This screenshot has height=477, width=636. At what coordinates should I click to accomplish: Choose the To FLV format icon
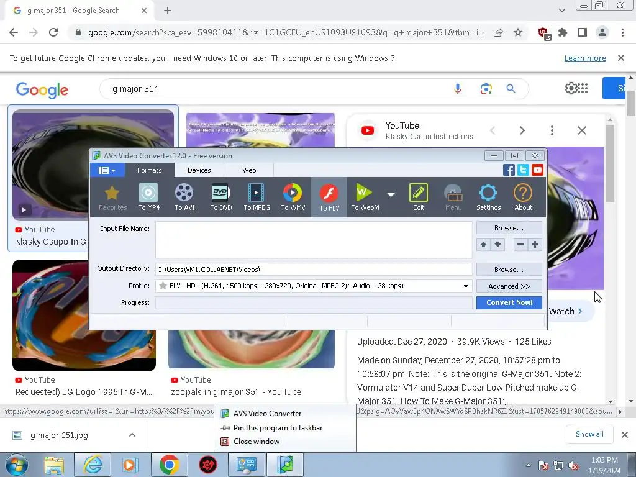coord(329,197)
